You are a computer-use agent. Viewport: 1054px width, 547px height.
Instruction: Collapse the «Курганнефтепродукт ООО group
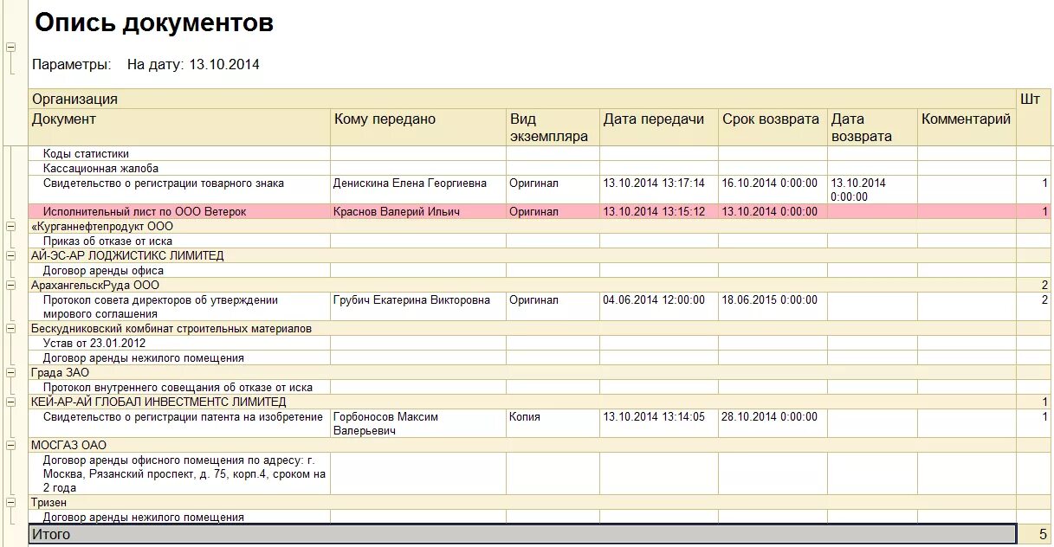[x=11, y=226]
